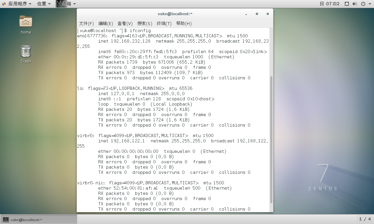Click the IP address 192.168.232.128
374x224 pixels.
click(x=131, y=41)
